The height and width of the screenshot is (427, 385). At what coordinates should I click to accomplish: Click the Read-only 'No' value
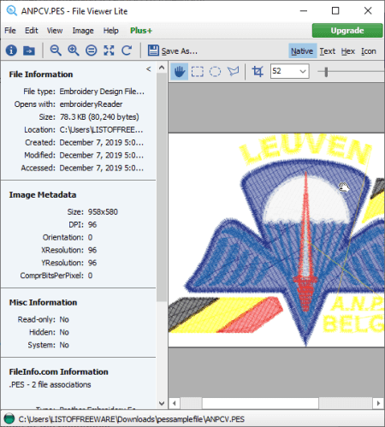64,319
